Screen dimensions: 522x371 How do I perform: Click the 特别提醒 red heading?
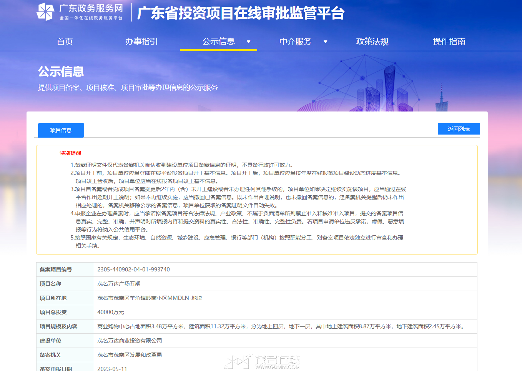click(70, 153)
